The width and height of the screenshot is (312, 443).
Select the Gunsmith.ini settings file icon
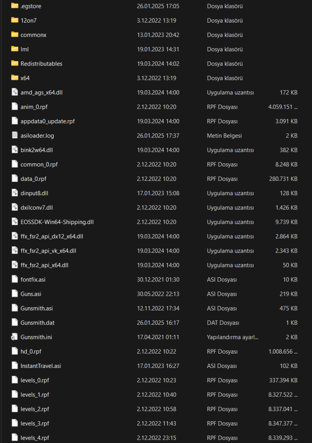tap(15, 337)
